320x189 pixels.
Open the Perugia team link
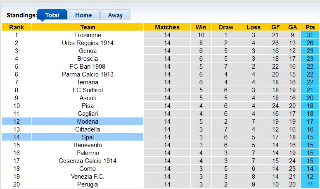pos(88,184)
